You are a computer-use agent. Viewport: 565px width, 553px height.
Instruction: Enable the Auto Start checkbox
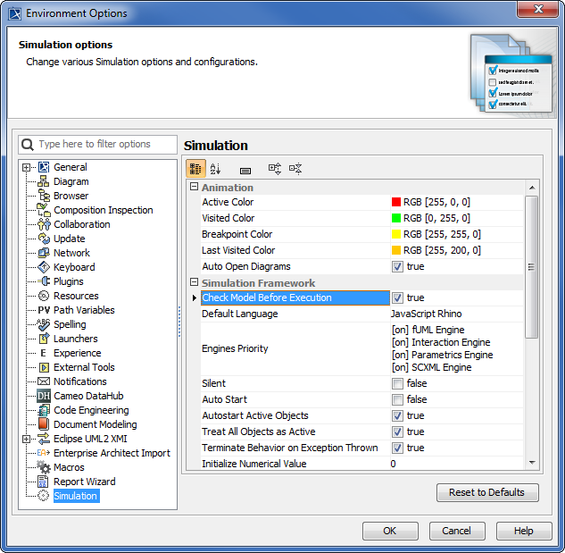point(397,399)
